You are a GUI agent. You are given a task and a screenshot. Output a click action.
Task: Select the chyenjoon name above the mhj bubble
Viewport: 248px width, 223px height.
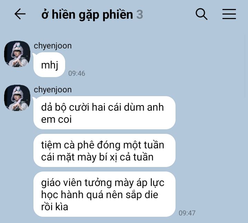tap(53, 46)
